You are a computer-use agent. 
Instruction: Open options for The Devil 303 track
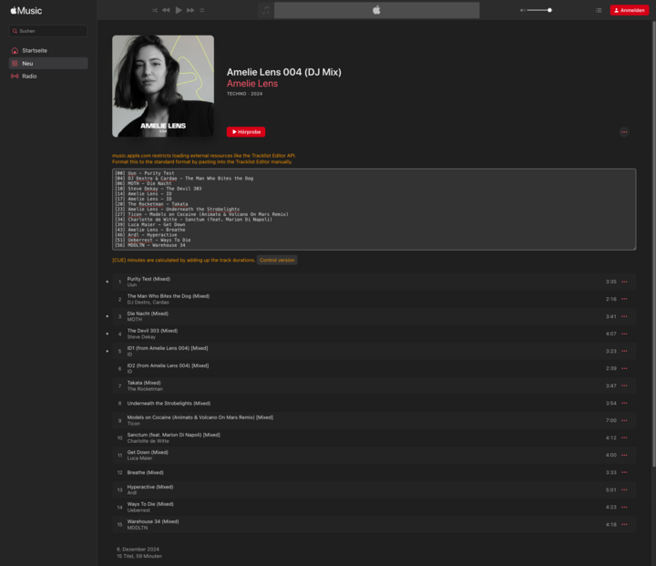[624, 334]
